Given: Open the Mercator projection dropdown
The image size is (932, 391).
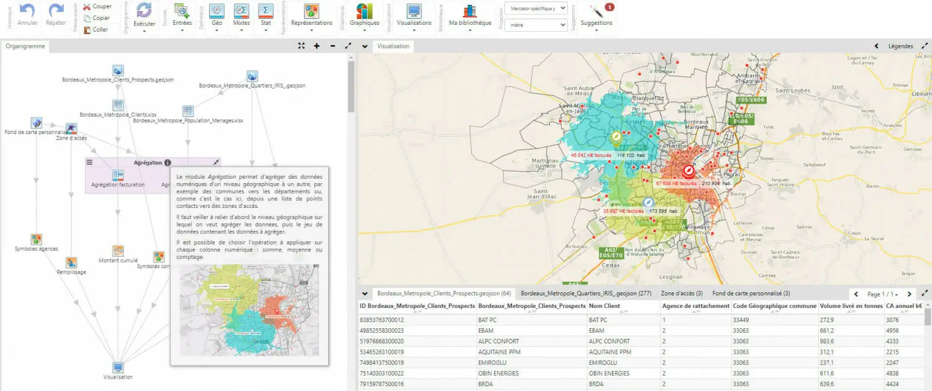Looking at the screenshot, I should click(x=536, y=8).
